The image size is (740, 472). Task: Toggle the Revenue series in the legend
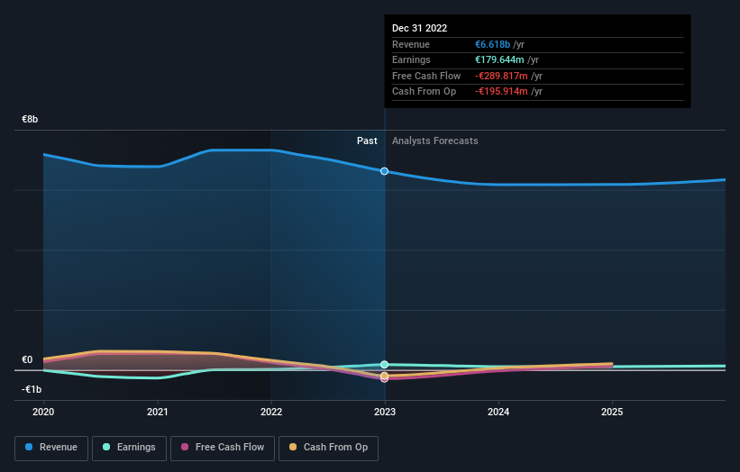coord(51,448)
